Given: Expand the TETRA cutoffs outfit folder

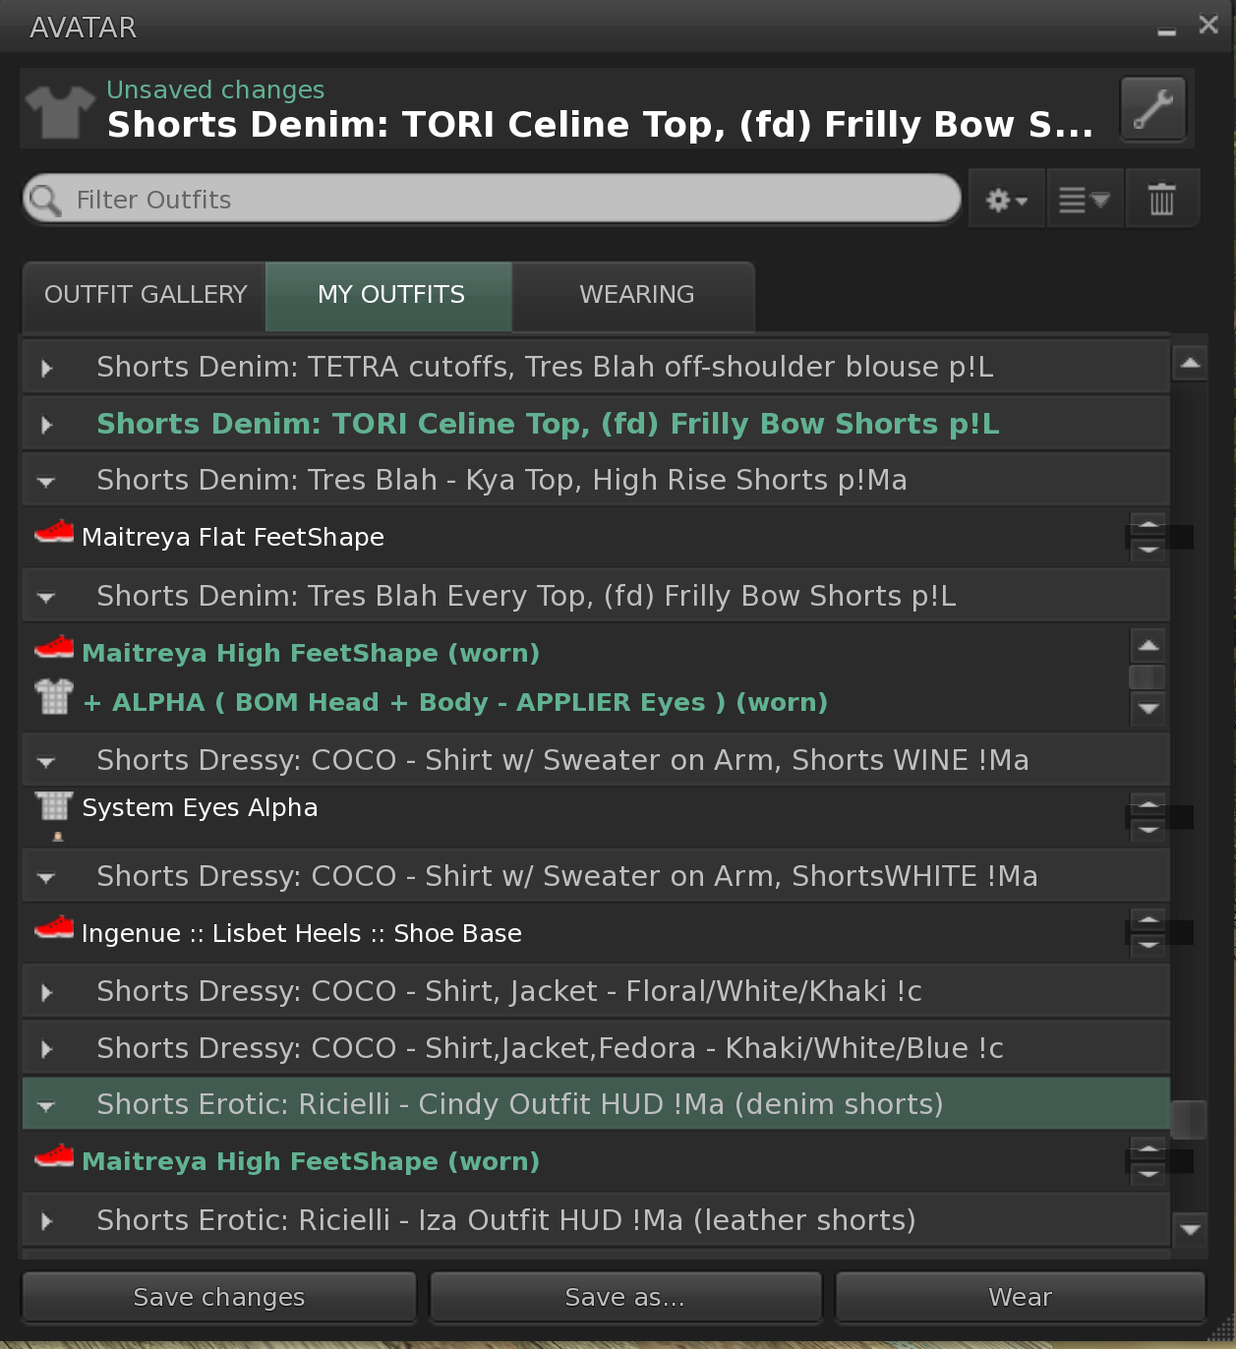Looking at the screenshot, I should tap(46, 368).
